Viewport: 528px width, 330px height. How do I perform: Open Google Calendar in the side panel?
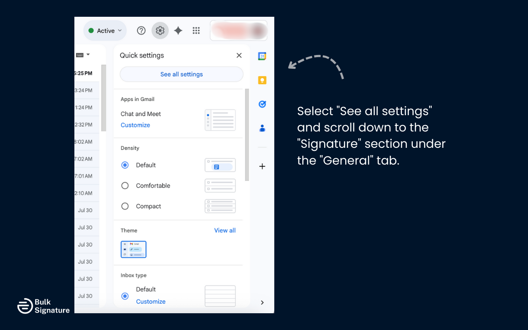(x=262, y=56)
